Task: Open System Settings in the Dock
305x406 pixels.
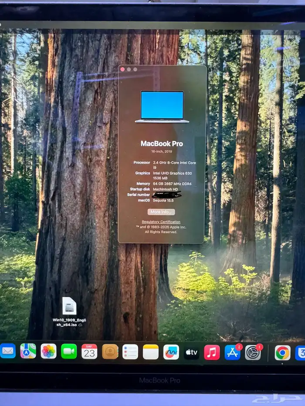Action: tap(253, 352)
